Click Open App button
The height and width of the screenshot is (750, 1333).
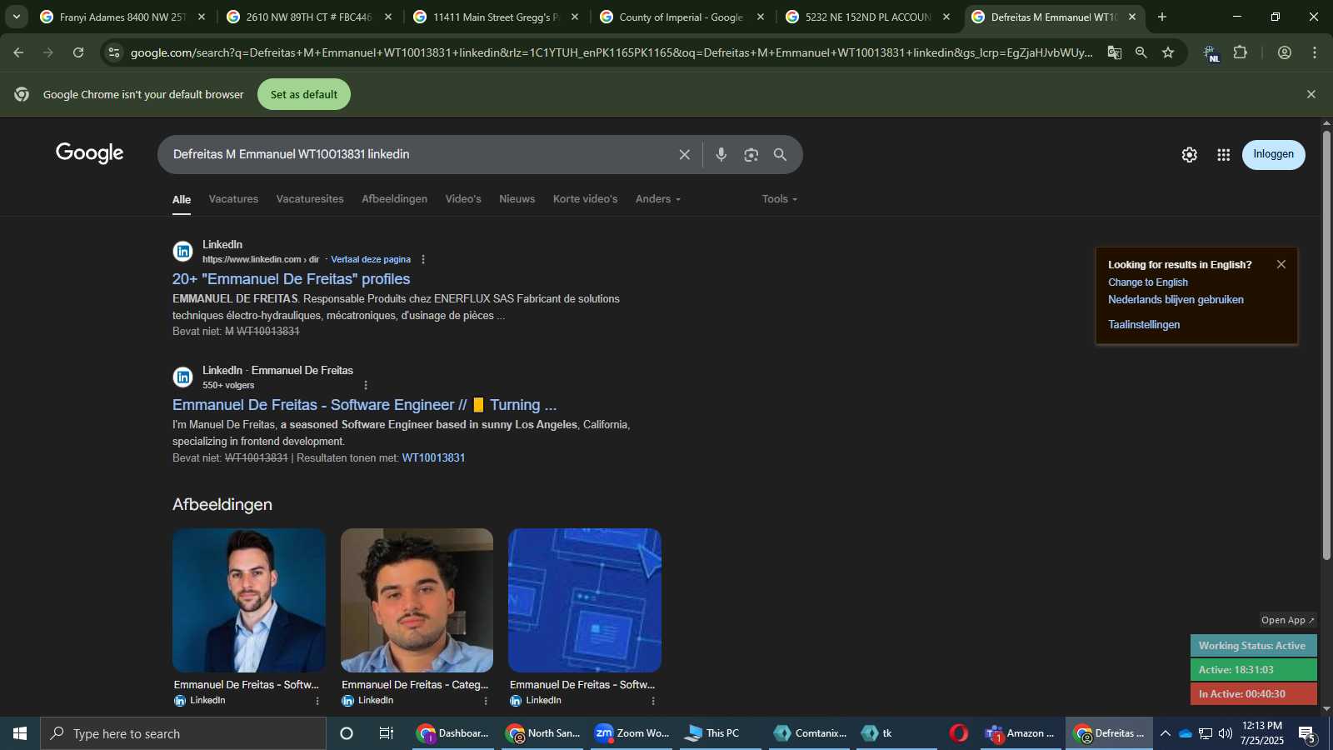pyautogui.click(x=1288, y=620)
